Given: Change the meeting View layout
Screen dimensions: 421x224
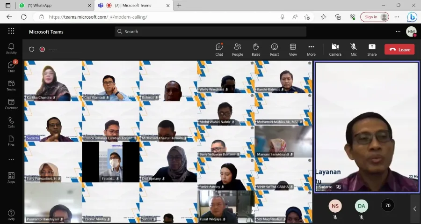Looking at the screenshot, I should pos(293,50).
